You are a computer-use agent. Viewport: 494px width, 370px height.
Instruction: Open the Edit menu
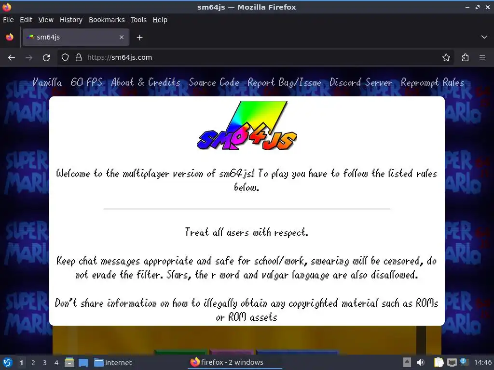26,20
